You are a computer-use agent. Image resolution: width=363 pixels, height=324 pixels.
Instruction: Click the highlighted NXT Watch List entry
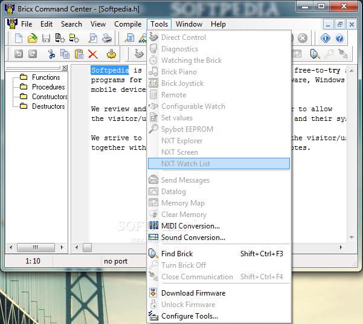pos(219,164)
